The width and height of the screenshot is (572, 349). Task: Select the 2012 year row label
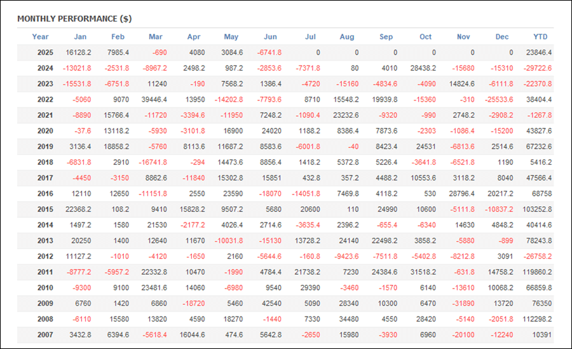click(x=45, y=257)
